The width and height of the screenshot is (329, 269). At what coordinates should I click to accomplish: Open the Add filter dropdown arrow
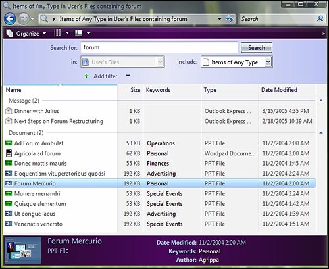(x=128, y=76)
